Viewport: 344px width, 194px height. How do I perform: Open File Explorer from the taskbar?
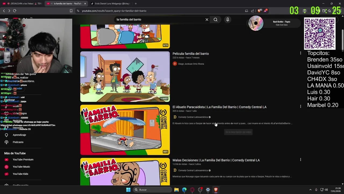[x=176, y=190]
